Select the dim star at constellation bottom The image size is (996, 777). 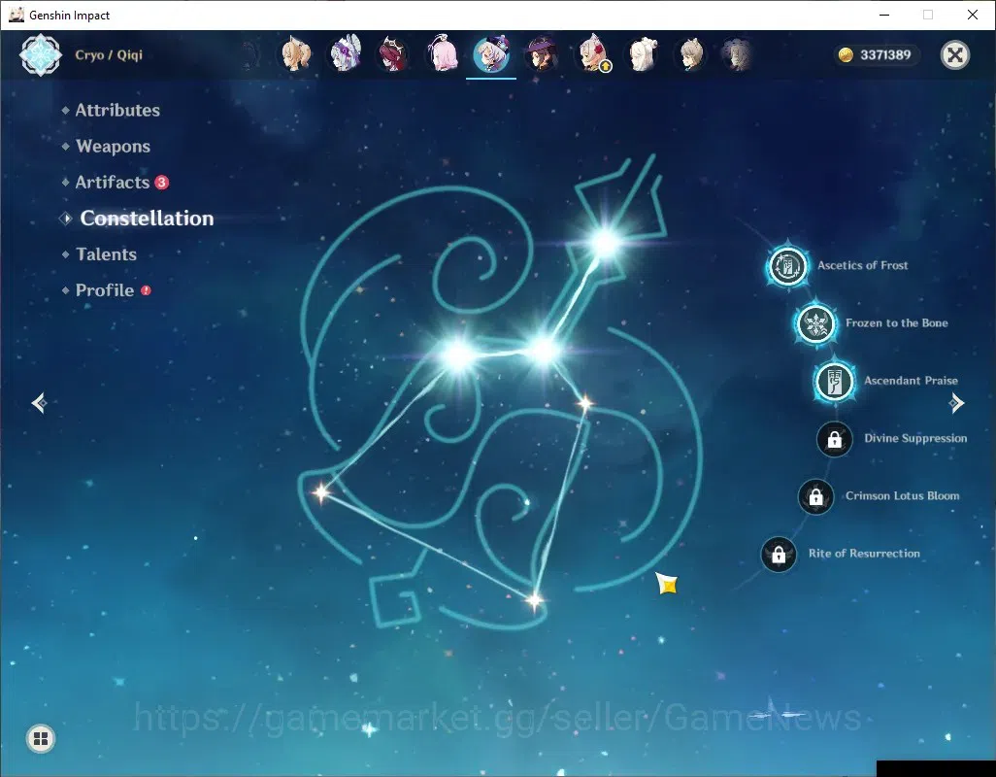(534, 600)
